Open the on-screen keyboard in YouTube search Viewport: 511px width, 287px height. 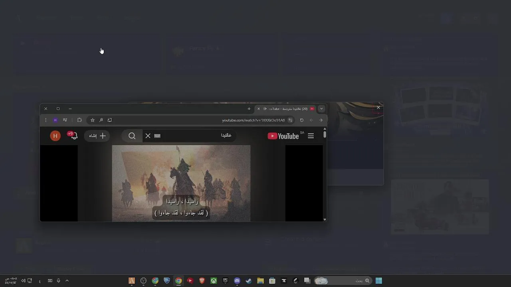click(157, 136)
